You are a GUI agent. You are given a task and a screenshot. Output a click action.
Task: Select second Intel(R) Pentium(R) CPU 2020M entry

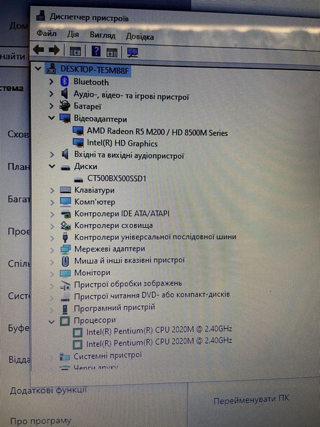pos(159,342)
